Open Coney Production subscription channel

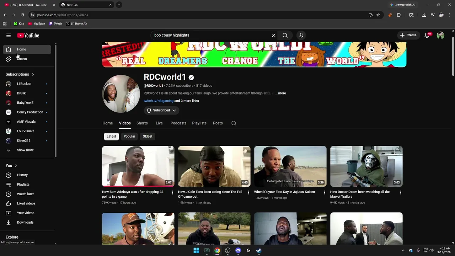(27, 112)
